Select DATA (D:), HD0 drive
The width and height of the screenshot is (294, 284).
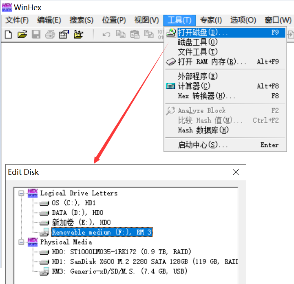point(77,213)
